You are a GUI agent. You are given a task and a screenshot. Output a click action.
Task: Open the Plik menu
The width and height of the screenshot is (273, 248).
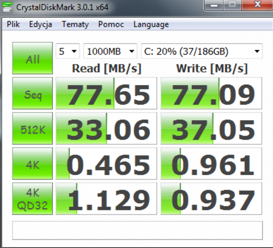tap(13, 24)
